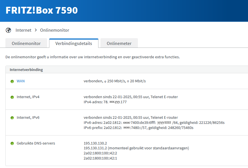Click the green LED beside Gebruikte DNS-servers
Image resolution: width=248 pixels, height=168 pixels.
[x=12, y=144]
